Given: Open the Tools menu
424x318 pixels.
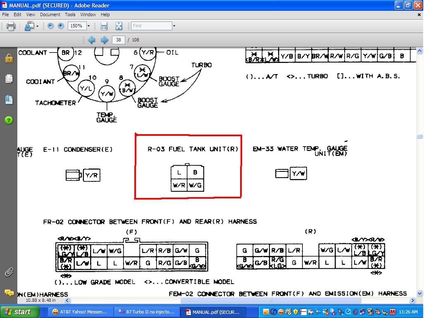Looking at the screenshot, I should click(x=70, y=14).
